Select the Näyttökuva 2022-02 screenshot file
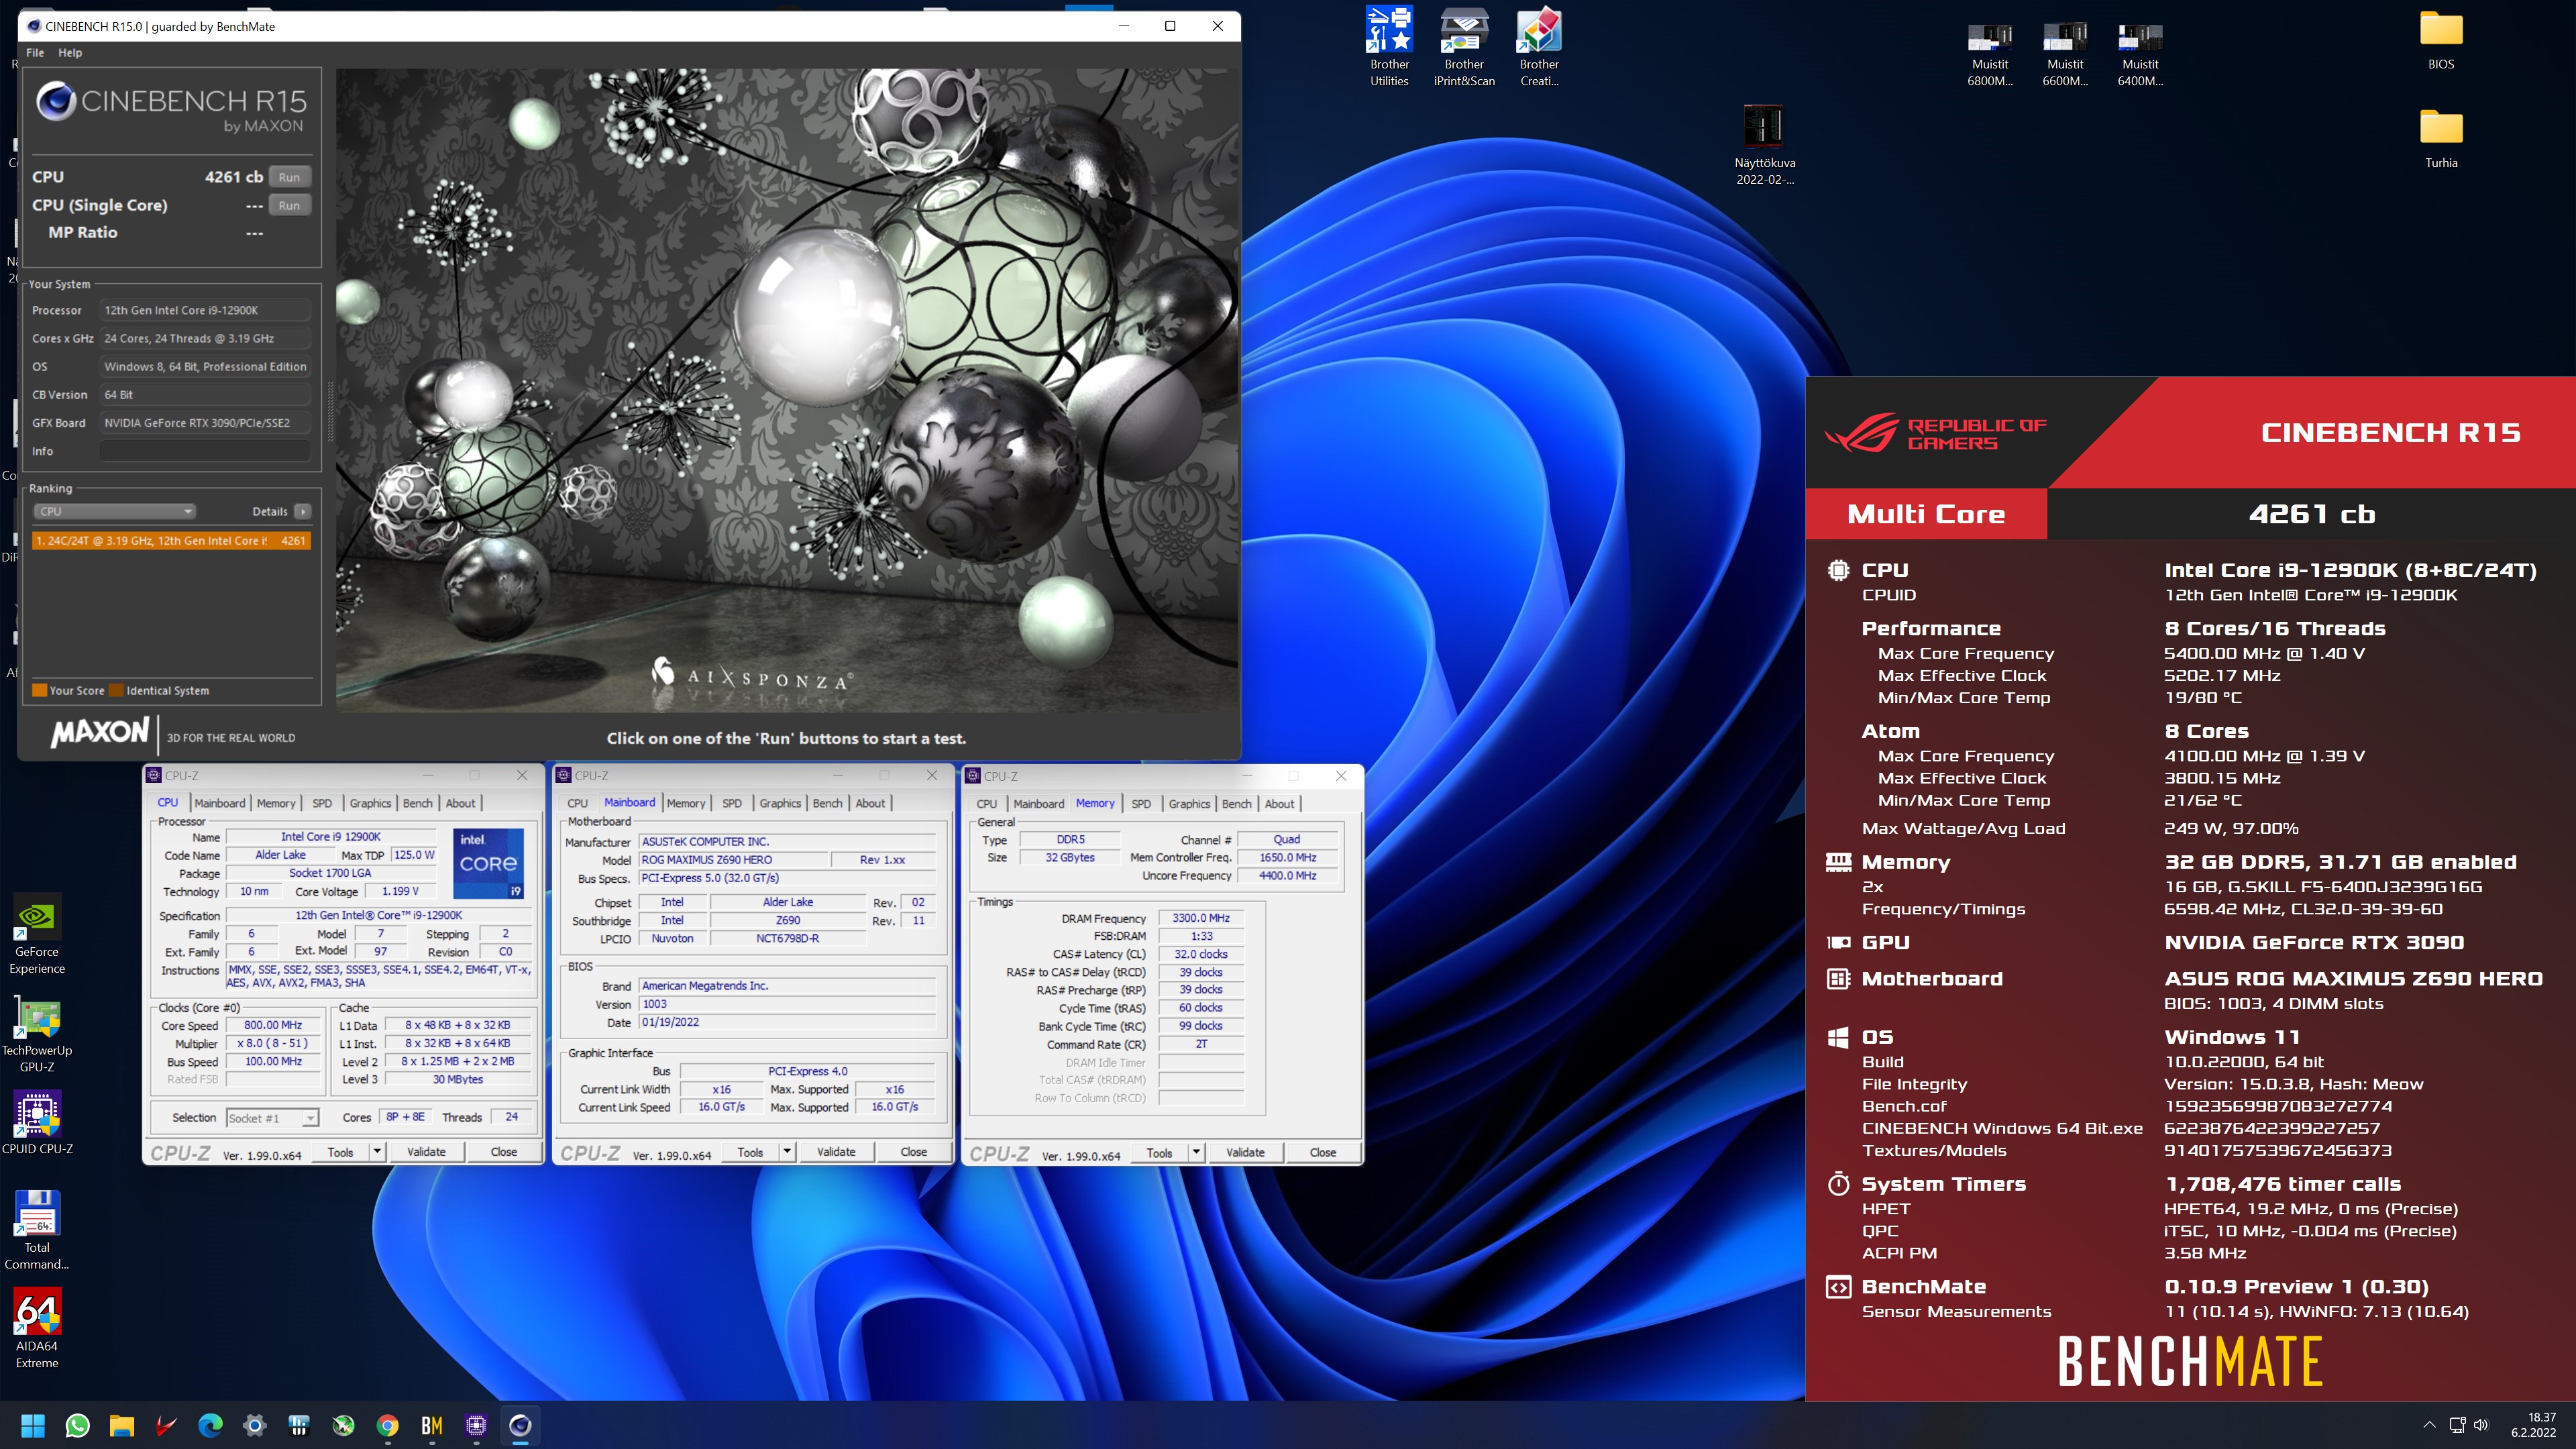The image size is (2576, 1449). tap(1764, 145)
